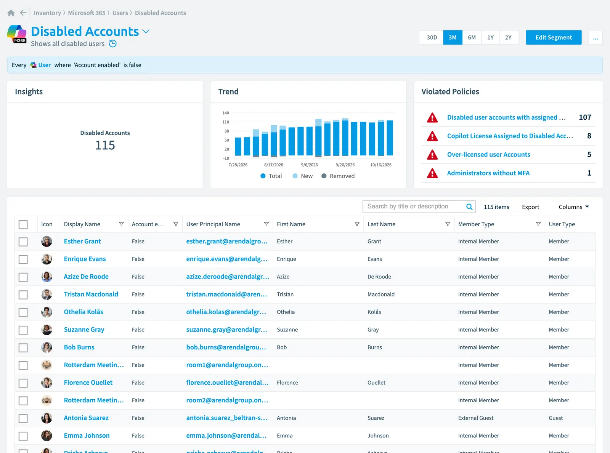Switch to the 2Y time range
The image size is (610, 453).
[508, 38]
